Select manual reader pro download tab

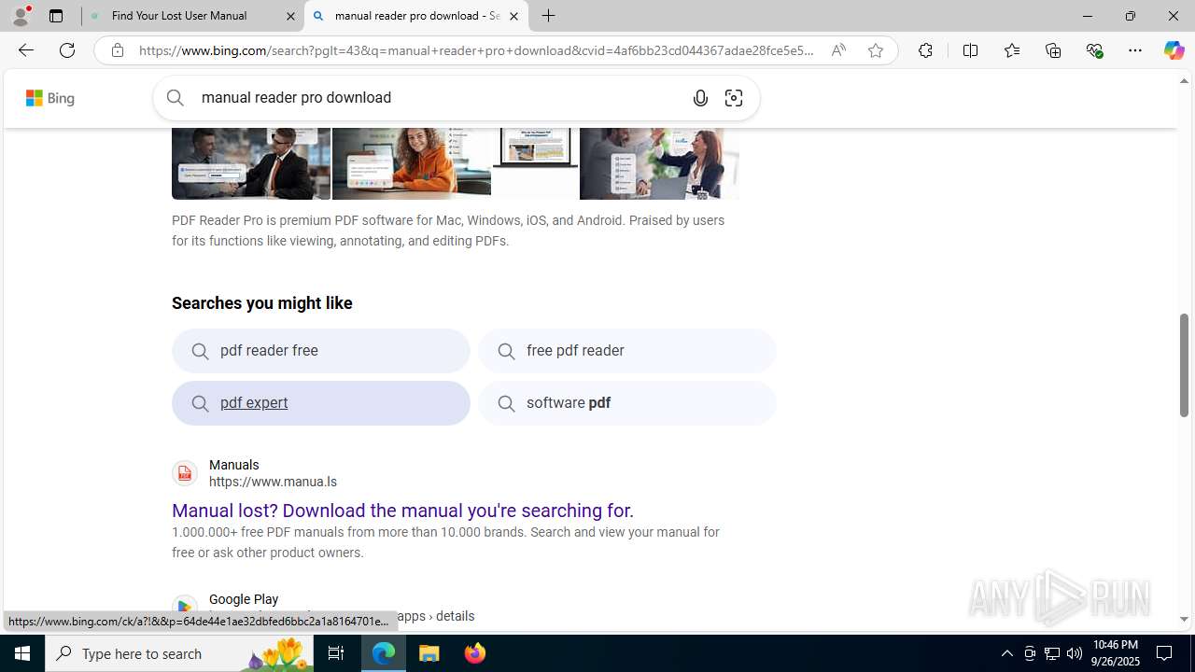coord(416,16)
